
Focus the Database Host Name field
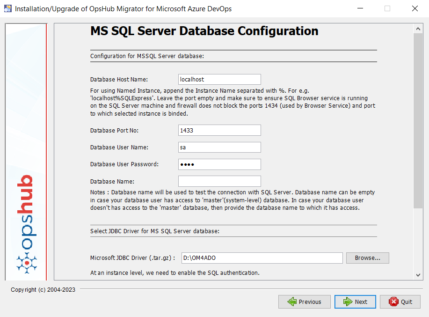(x=219, y=80)
